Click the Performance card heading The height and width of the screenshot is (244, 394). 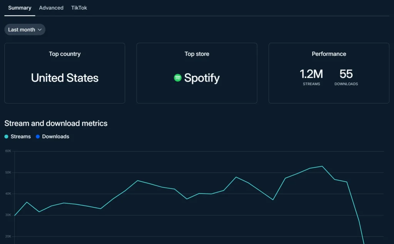tap(329, 54)
